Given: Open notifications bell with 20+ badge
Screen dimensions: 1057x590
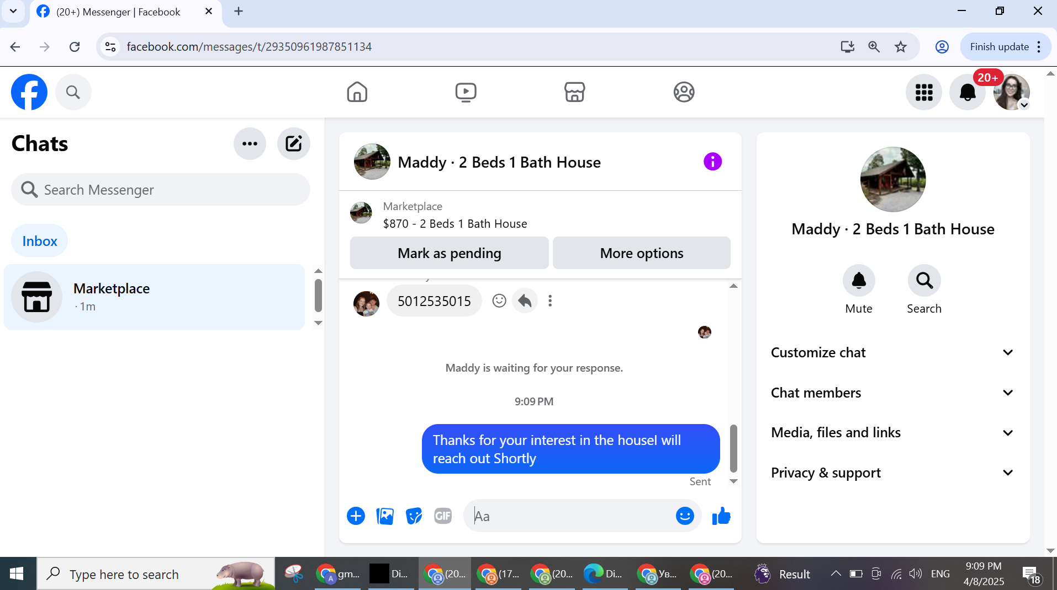Looking at the screenshot, I should [x=968, y=92].
